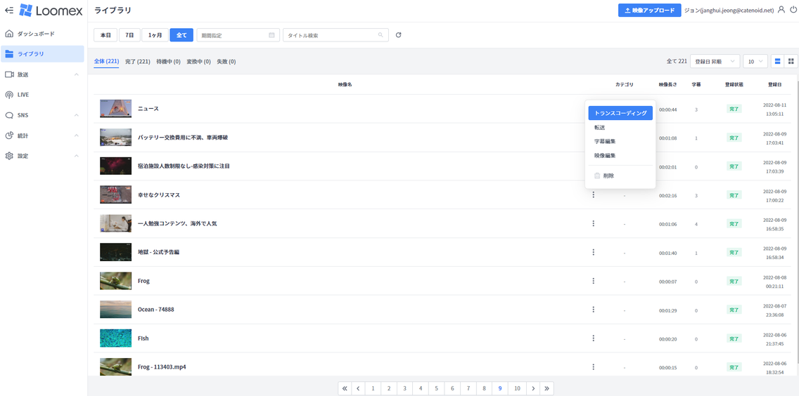
Task: Click the 映像アップロード button
Action: click(649, 11)
